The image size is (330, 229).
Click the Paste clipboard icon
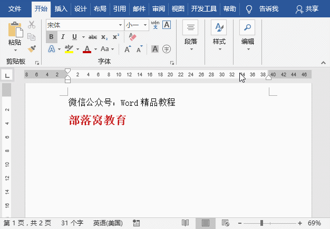[15, 29]
